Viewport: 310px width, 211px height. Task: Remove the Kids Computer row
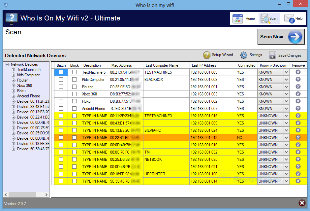tap(298, 79)
